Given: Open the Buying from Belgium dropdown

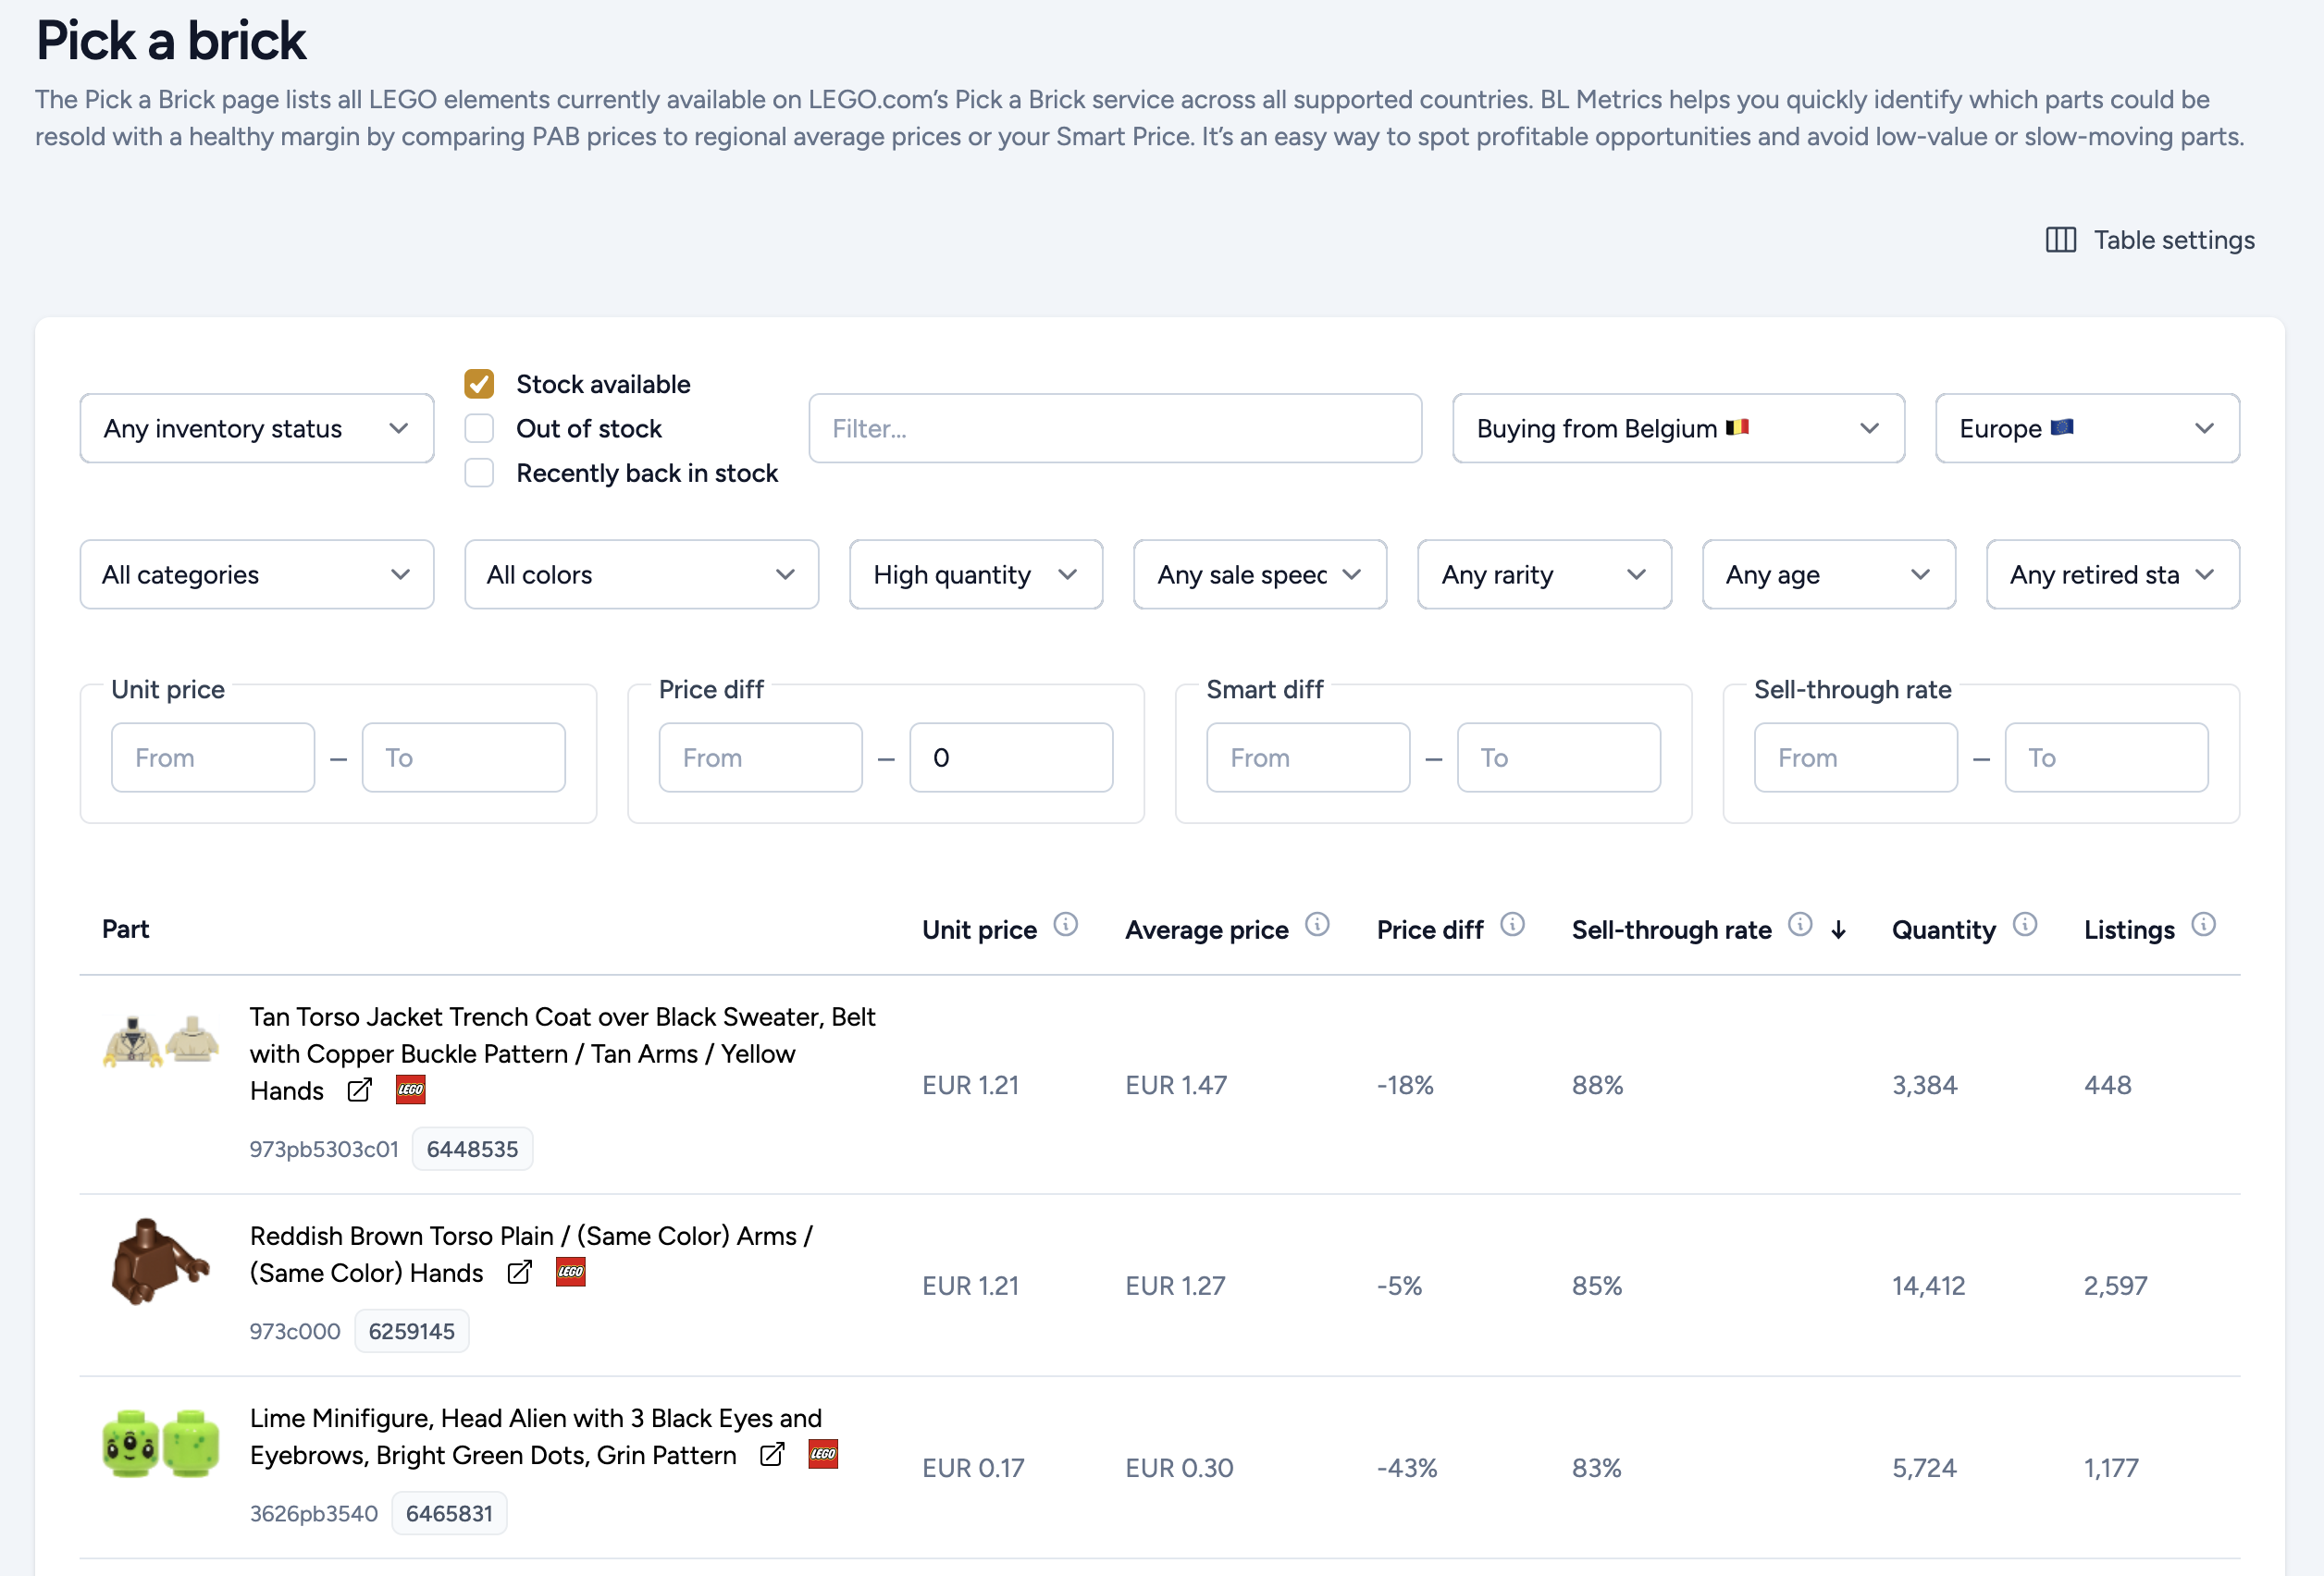Looking at the screenshot, I should [x=1678, y=428].
